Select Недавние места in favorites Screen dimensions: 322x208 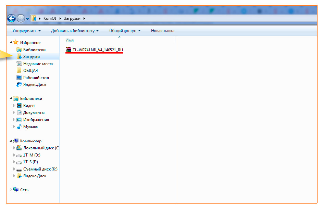click(38, 64)
